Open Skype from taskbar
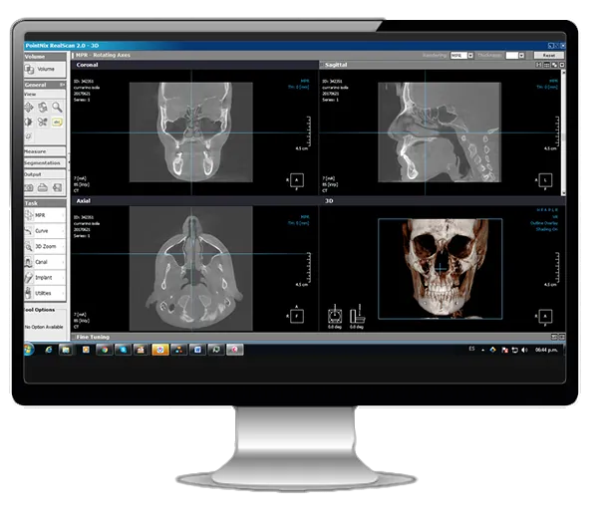The width and height of the screenshot is (598, 517). (123, 350)
